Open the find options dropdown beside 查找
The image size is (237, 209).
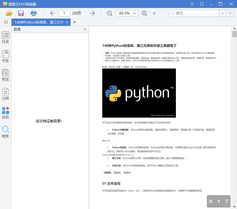point(230,13)
